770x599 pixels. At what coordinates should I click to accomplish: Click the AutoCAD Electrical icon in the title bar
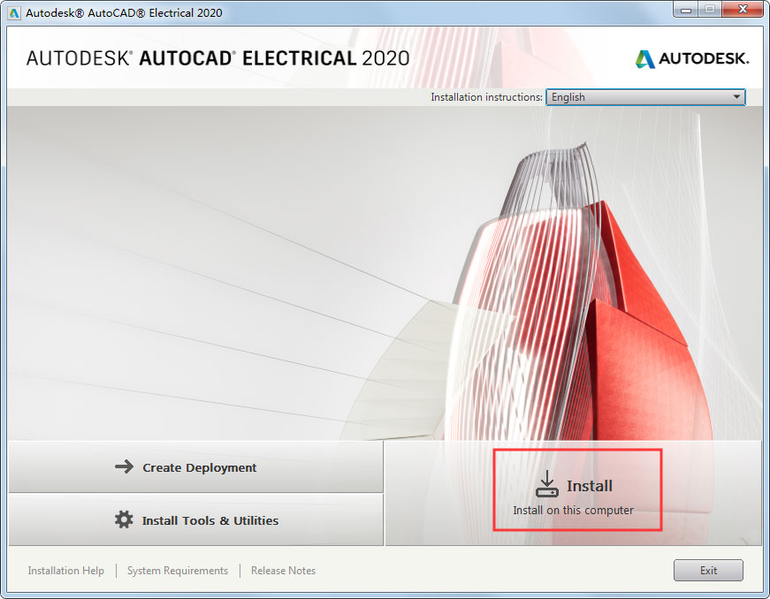(12, 11)
